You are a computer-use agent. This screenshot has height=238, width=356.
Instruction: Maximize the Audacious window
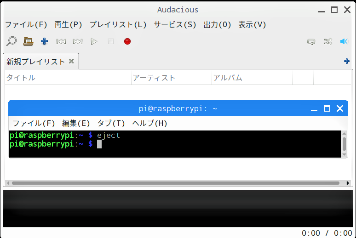point(334,10)
